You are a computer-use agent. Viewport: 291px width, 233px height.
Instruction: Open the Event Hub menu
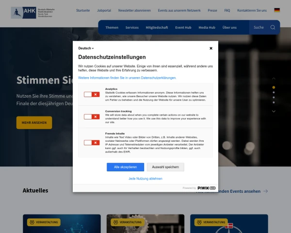[x=183, y=28]
